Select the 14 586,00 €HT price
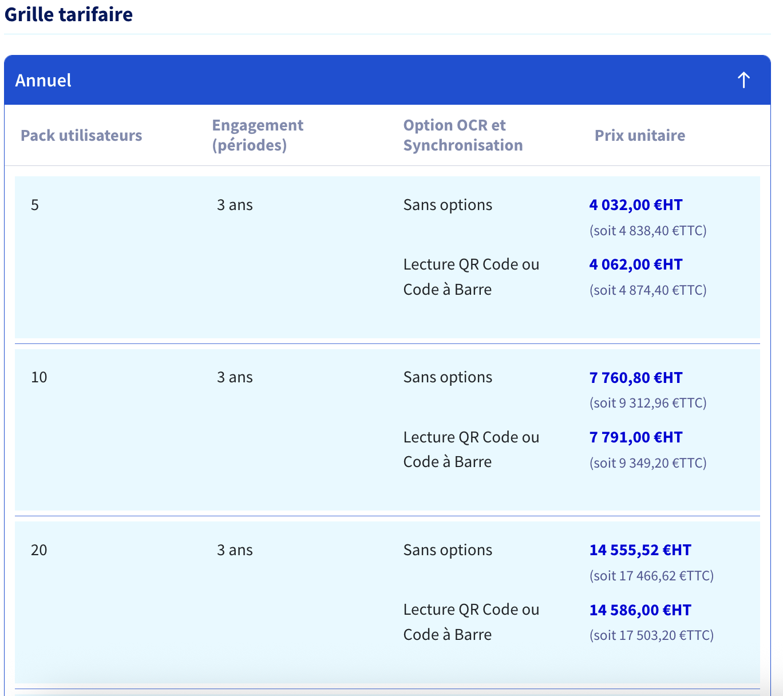Screen dimensions: 783x696 640,610
